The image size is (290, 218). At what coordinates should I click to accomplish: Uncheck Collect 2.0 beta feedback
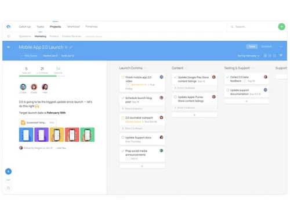click(x=227, y=77)
